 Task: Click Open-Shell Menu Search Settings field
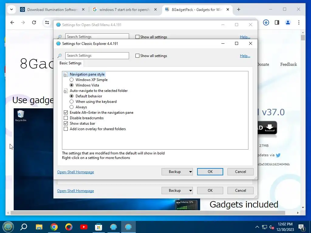coord(97,36)
